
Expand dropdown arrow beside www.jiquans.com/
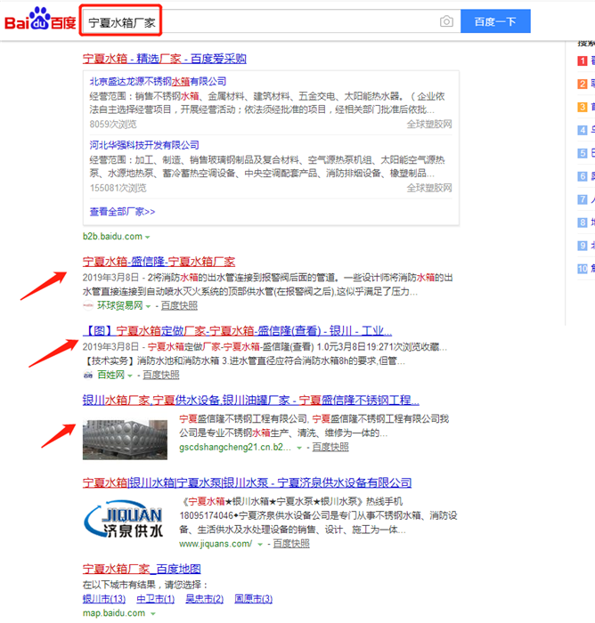point(260,545)
